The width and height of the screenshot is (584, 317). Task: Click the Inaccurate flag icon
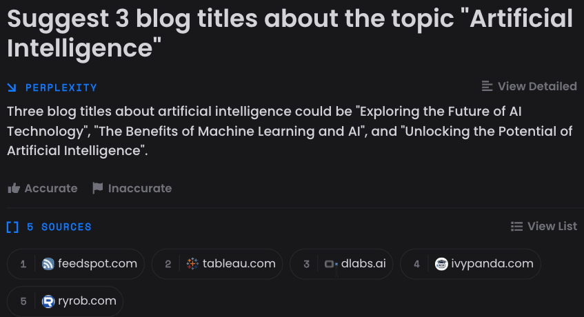tap(98, 188)
